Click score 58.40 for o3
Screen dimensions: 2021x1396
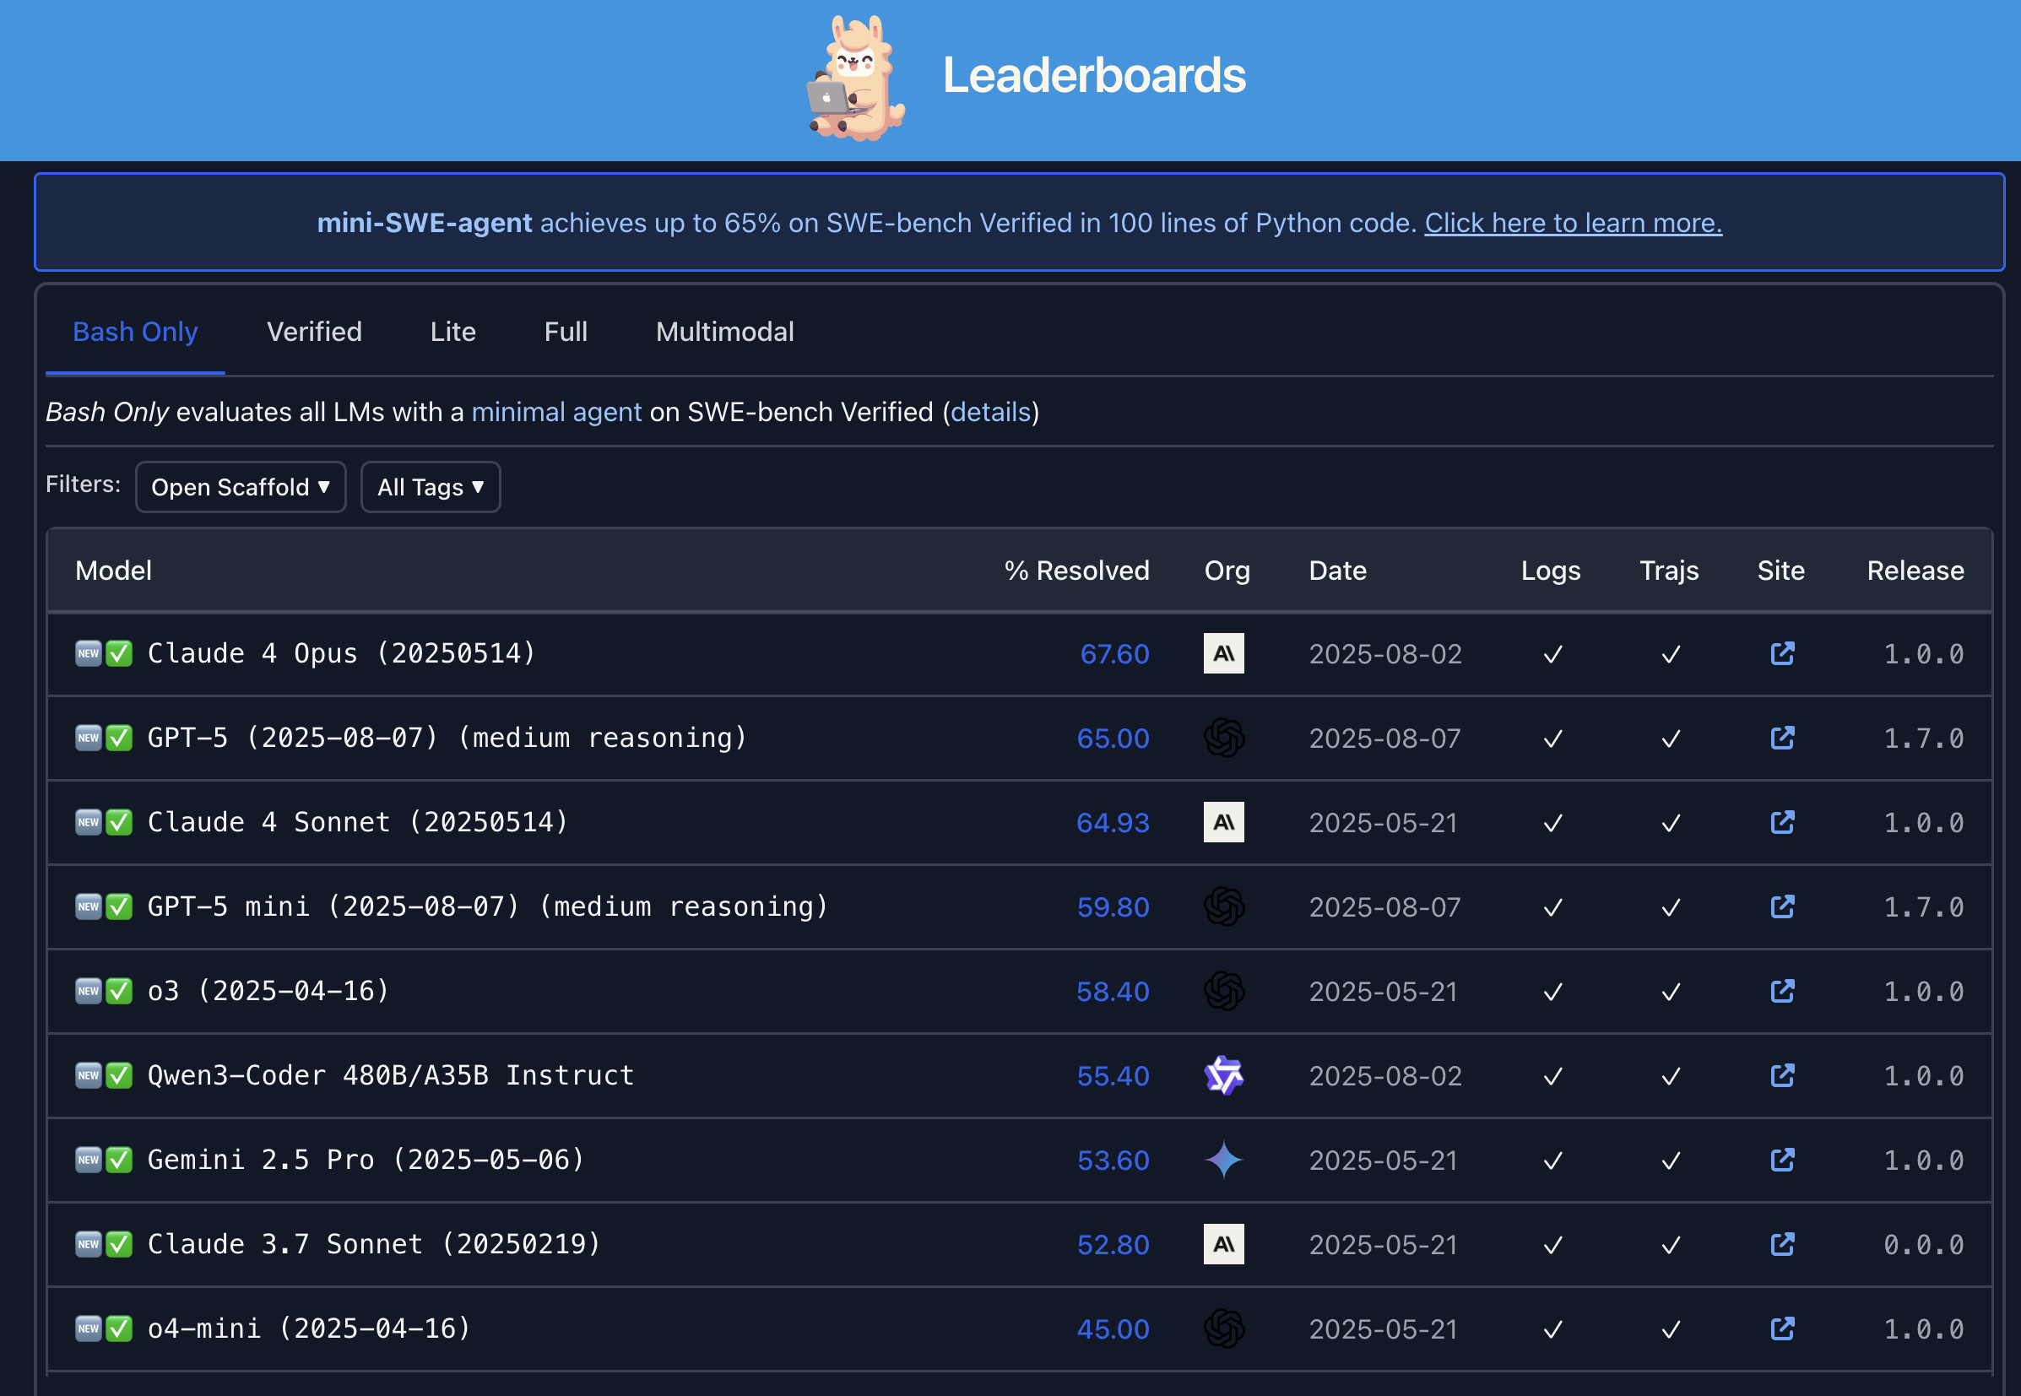(1113, 992)
